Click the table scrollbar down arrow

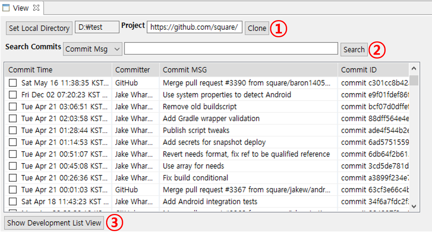(414, 206)
